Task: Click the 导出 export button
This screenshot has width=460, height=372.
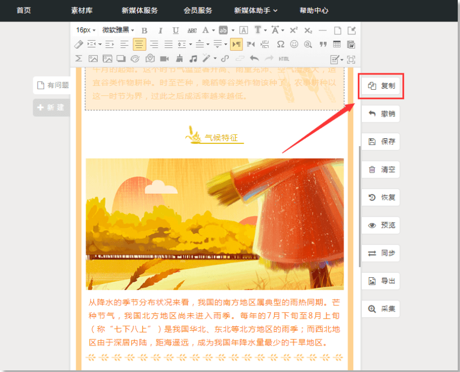Action: [380, 281]
